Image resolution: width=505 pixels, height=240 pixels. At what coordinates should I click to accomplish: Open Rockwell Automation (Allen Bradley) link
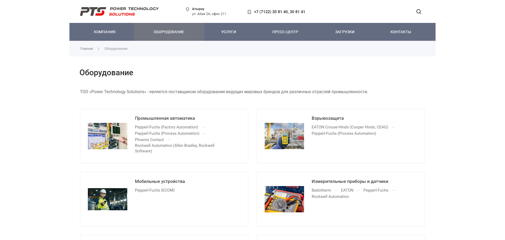(175, 148)
